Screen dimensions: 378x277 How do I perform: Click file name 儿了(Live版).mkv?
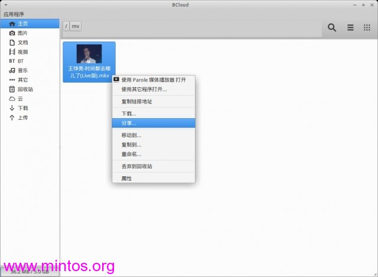pos(89,76)
